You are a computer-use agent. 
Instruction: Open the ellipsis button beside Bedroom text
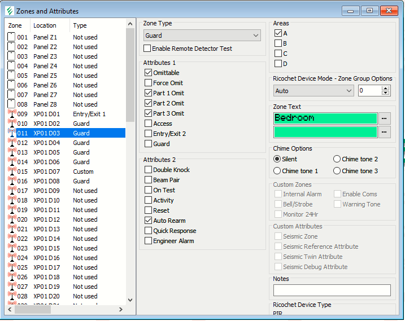click(x=385, y=118)
